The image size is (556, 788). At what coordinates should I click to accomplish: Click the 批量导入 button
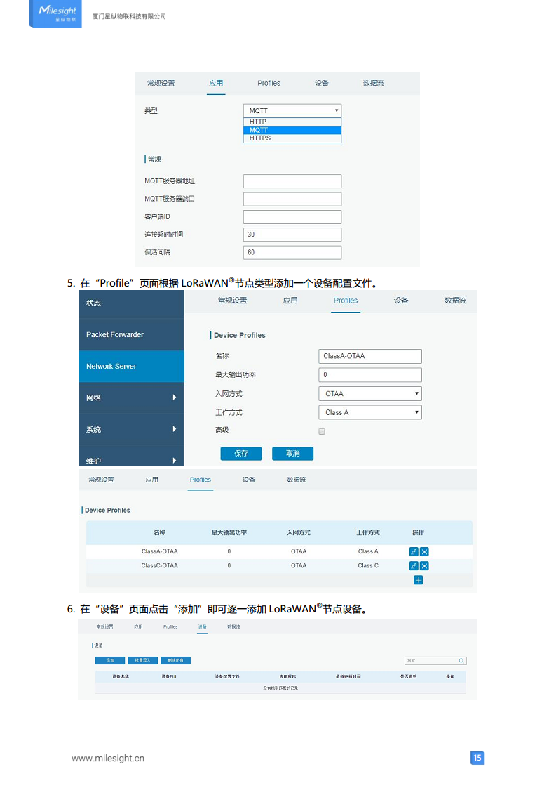click(143, 660)
